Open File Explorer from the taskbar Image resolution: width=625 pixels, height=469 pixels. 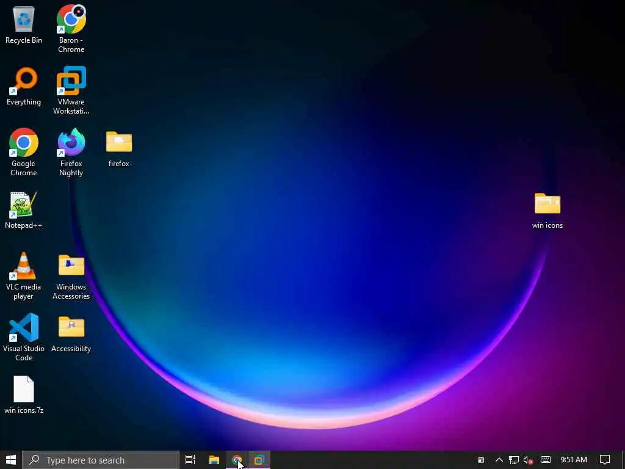pyautogui.click(x=214, y=460)
